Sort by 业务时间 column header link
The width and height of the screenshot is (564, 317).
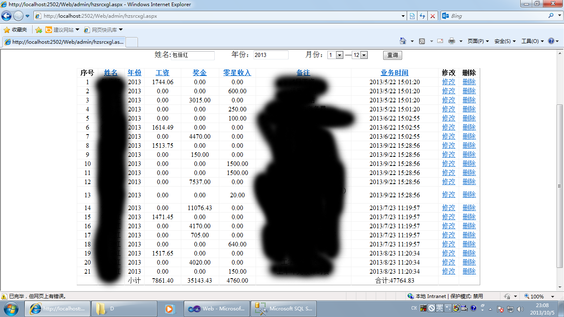394,73
